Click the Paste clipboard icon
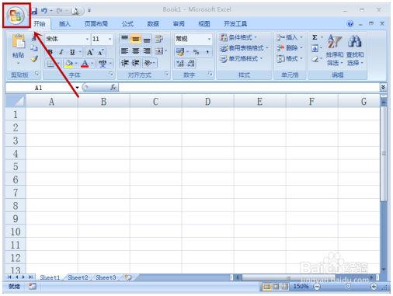The height and width of the screenshot is (296, 393). [19, 41]
